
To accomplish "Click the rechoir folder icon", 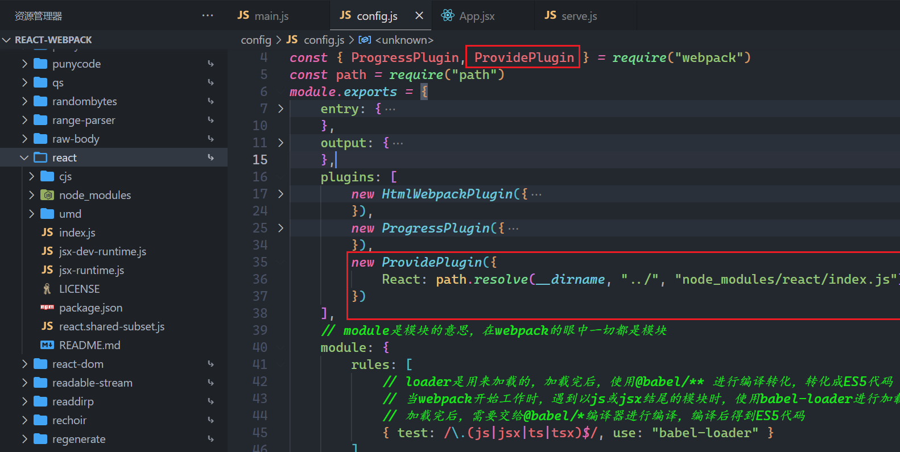I will point(40,420).
